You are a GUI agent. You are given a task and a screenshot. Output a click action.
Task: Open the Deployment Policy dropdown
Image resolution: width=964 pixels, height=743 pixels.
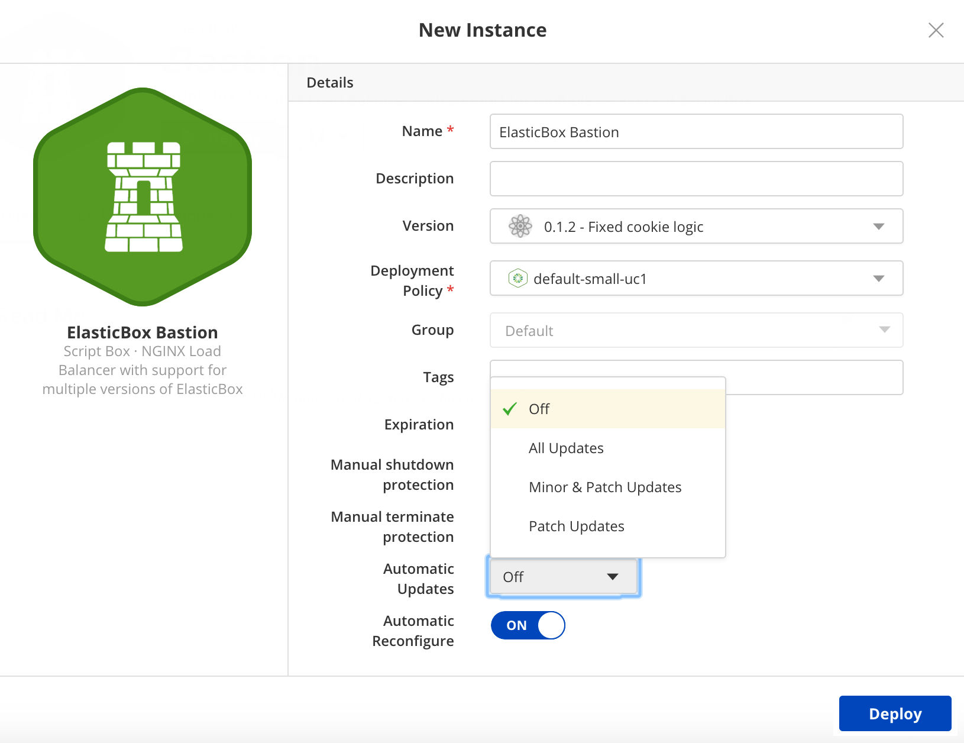click(x=696, y=278)
